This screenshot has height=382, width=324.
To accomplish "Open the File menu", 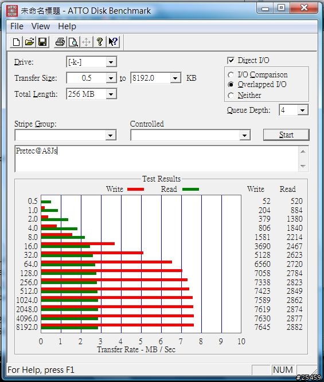I will point(17,26).
